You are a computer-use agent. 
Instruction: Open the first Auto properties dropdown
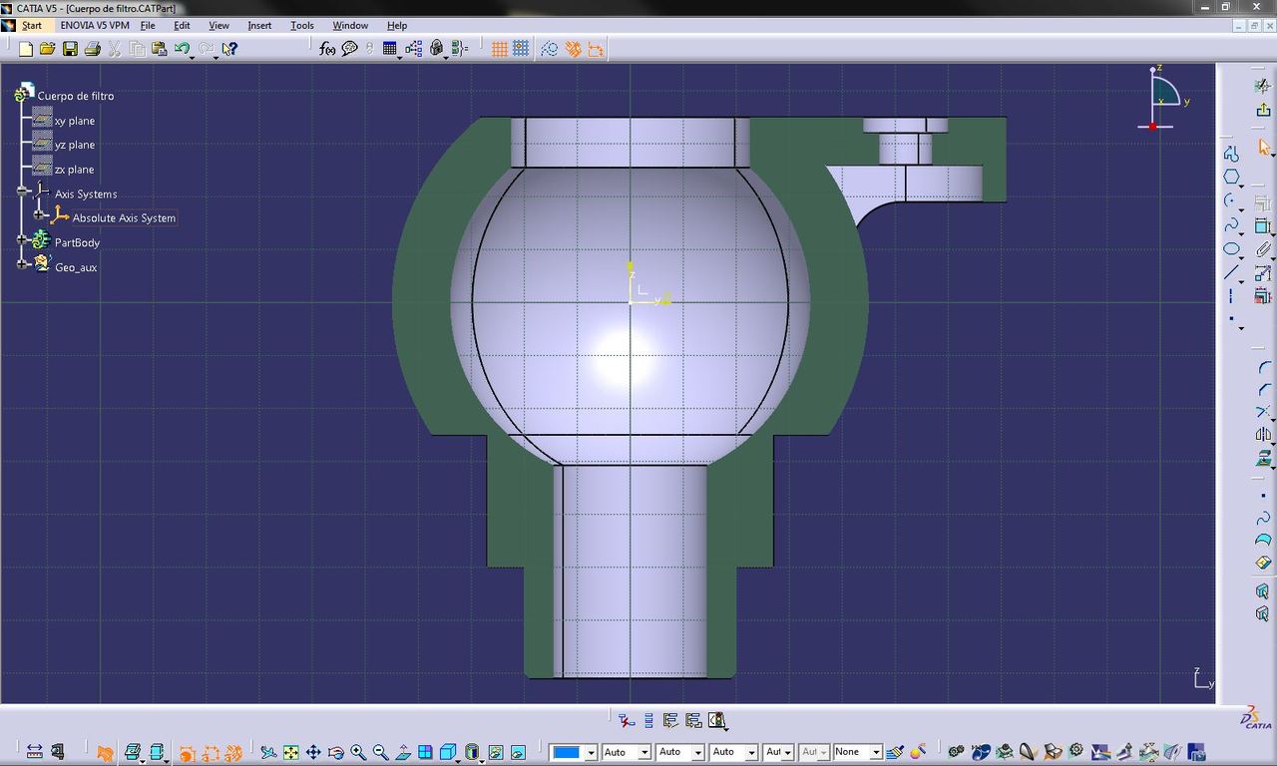[x=644, y=752]
